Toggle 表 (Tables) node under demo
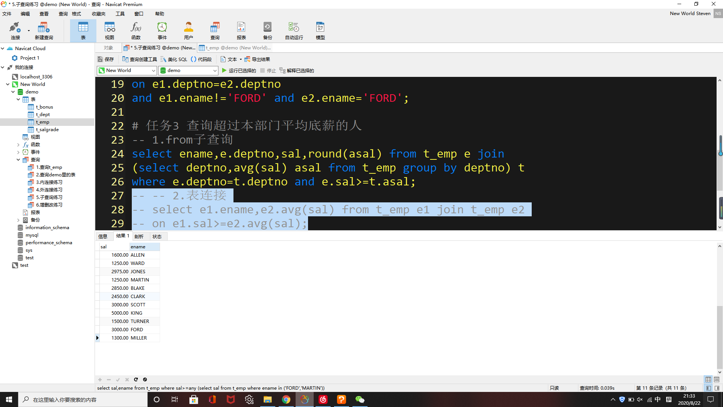723x407 pixels. coord(18,99)
